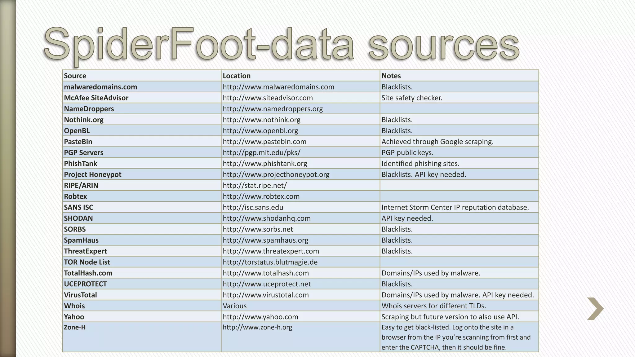Follow the virustotal.com link
Viewport: 635px width, 357px height.
pyautogui.click(x=266, y=295)
